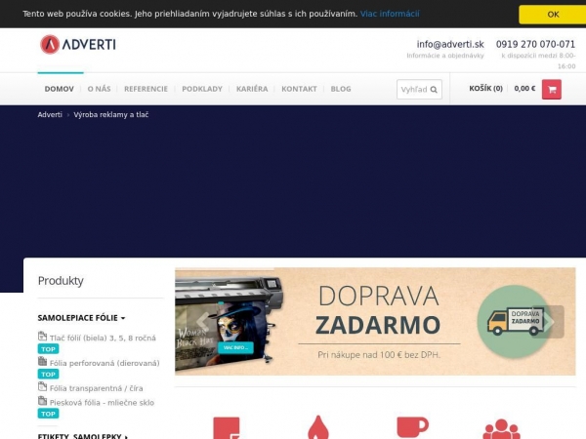Click TOP badge under Fólia perforovaná

pyautogui.click(x=48, y=374)
